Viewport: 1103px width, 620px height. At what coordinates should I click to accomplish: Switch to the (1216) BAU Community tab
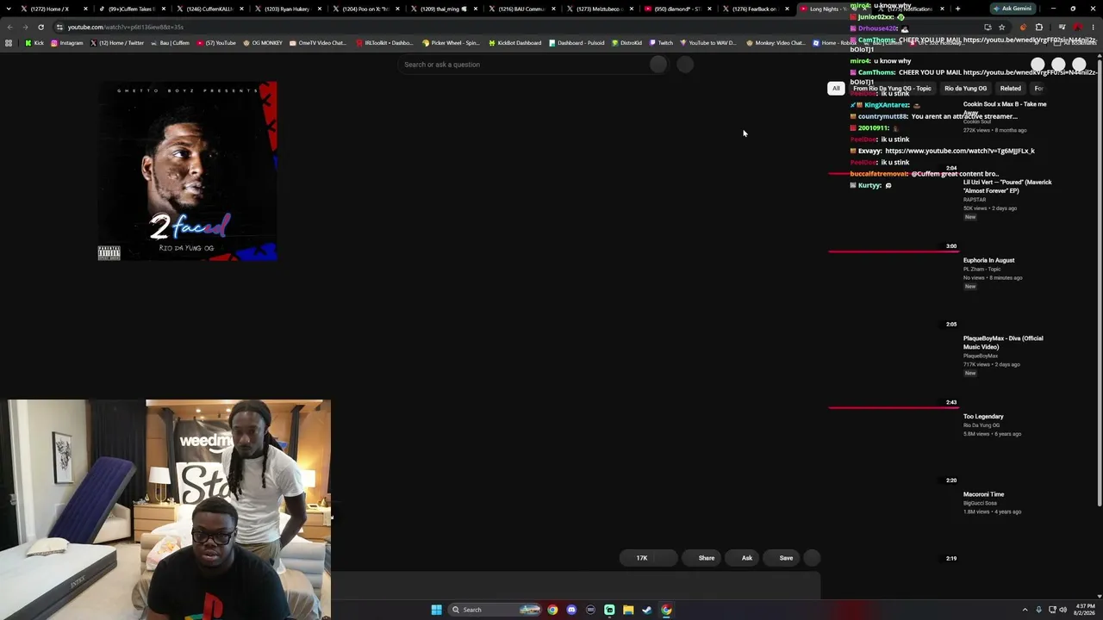point(520,9)
